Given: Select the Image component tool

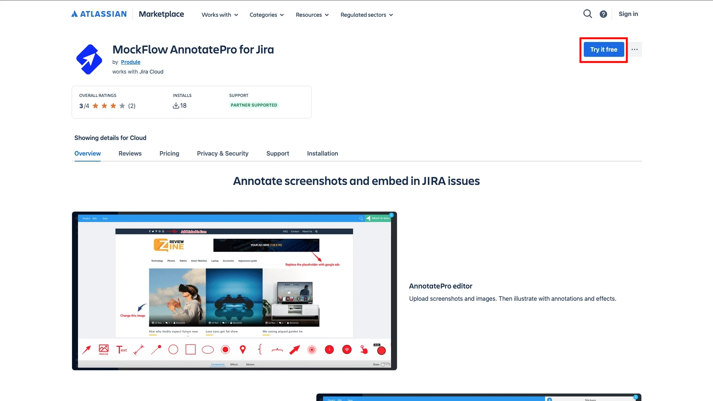Looking at the screenshot, I should [104, 349].
